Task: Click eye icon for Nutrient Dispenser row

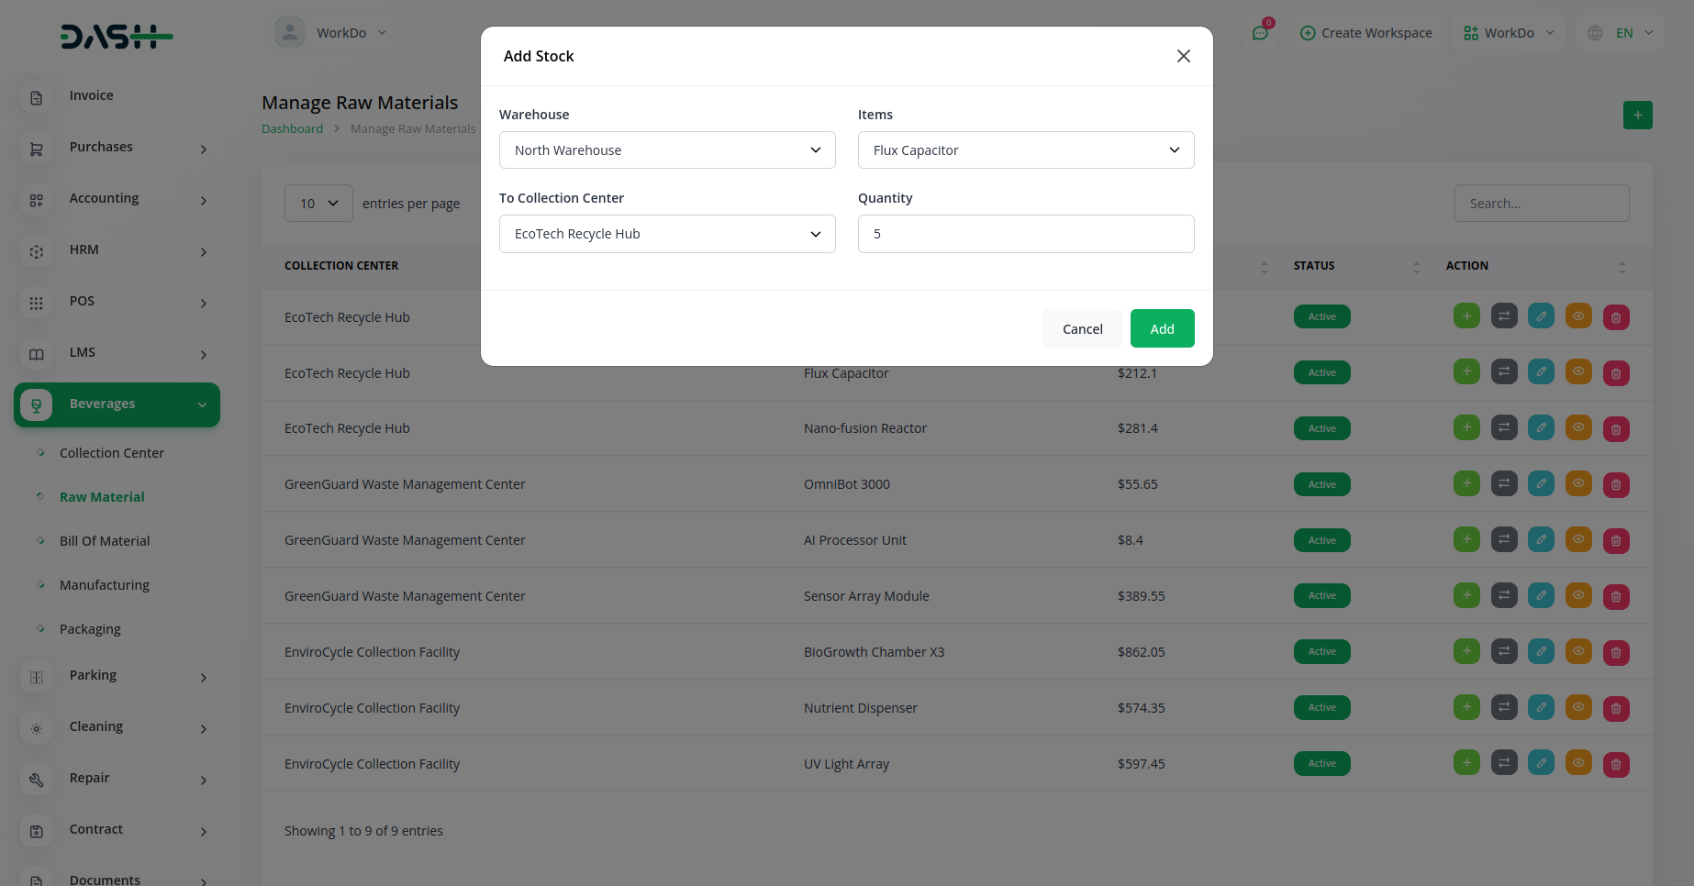Action: pyautogui.click(x=1578, y=707)
